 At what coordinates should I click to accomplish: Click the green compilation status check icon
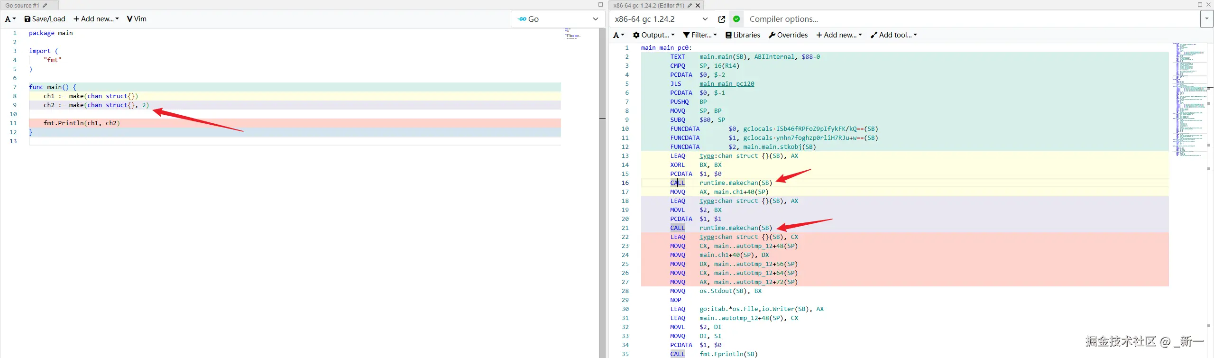click(x=736, y=19)
